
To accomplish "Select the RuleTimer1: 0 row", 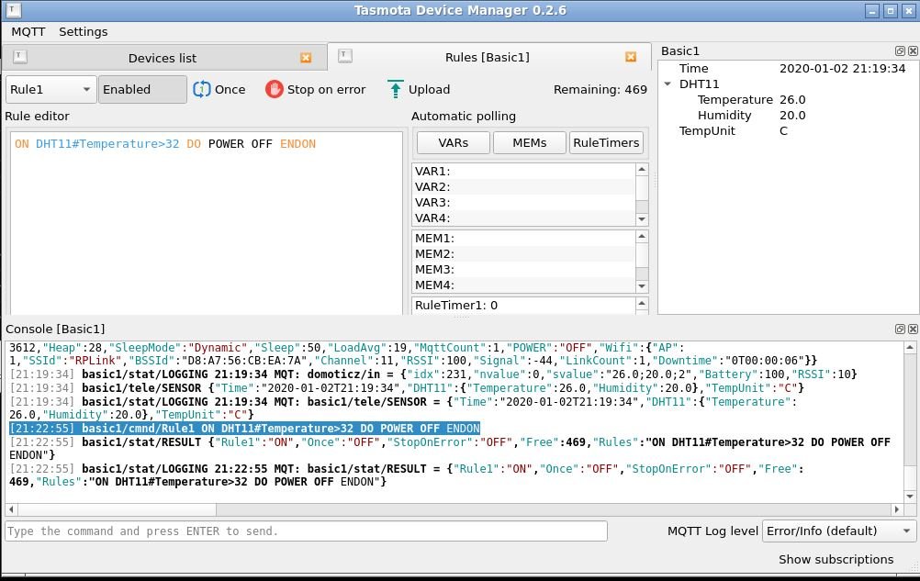I will [x=524, y=305].
